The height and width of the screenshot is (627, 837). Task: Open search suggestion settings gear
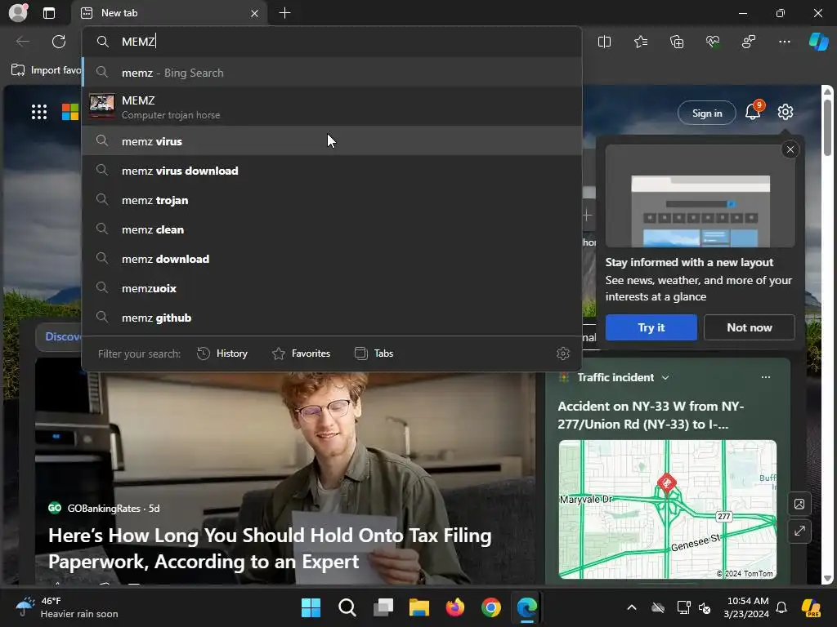pyautogui.click(x=562, y=354)
